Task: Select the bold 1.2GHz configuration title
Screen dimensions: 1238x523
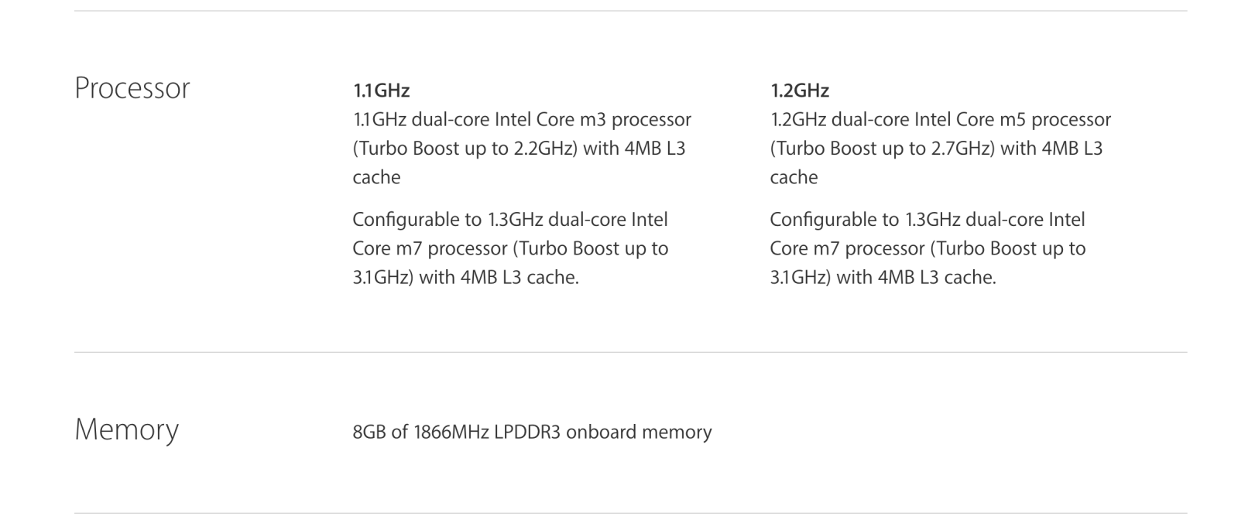Action: point(799,91)
